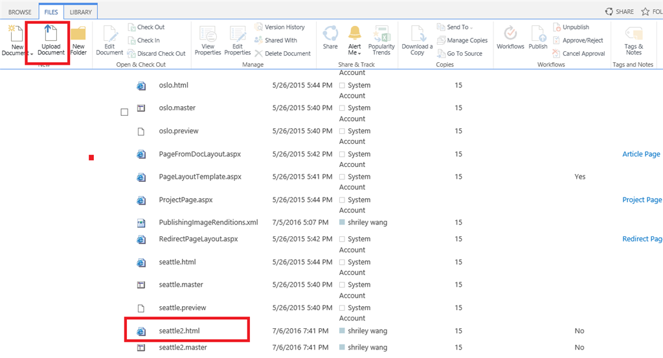The height and width of the screenshot is (358, 663).
Task: Select Discard Check Out
Action: tap(157, 54)
